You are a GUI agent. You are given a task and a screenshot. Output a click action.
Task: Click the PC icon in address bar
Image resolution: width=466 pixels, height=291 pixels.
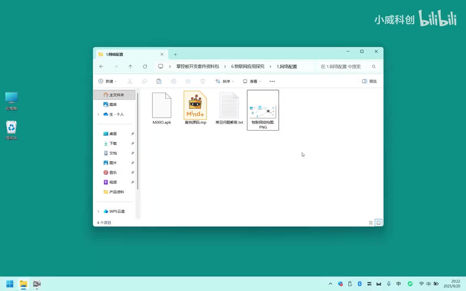tap(161, 67)
